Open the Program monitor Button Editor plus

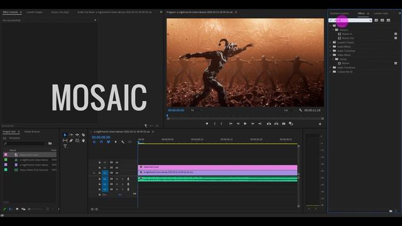[320, 124]
